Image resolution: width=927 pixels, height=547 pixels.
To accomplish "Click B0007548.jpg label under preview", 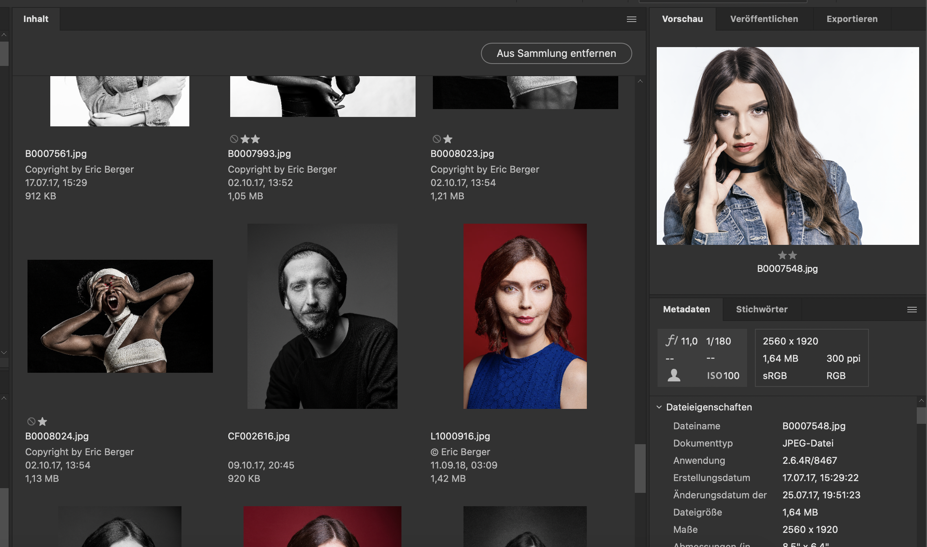I will click(787, 269).
